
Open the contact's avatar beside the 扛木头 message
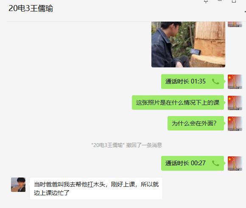[18, 185]
